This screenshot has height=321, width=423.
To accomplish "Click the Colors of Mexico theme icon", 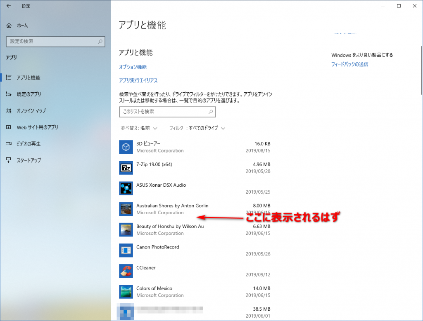I will pos(126,291).
